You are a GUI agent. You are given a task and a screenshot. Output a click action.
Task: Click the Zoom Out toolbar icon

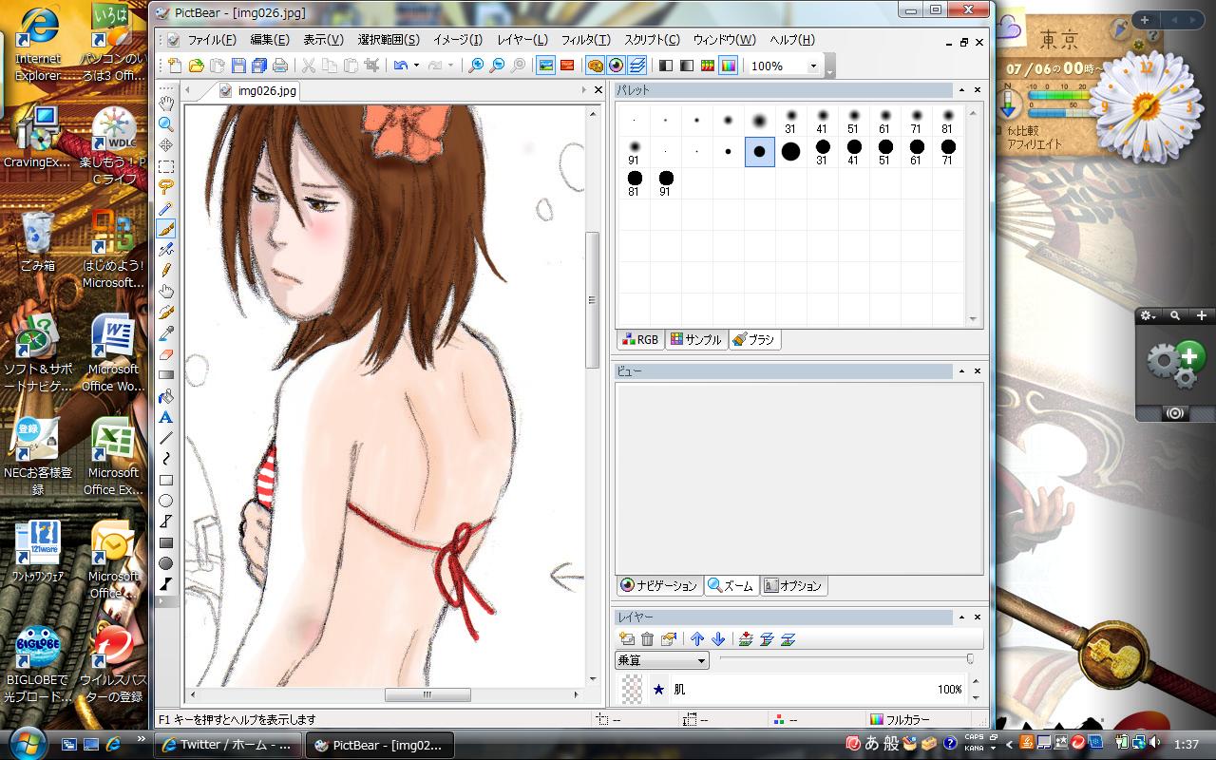497,66
